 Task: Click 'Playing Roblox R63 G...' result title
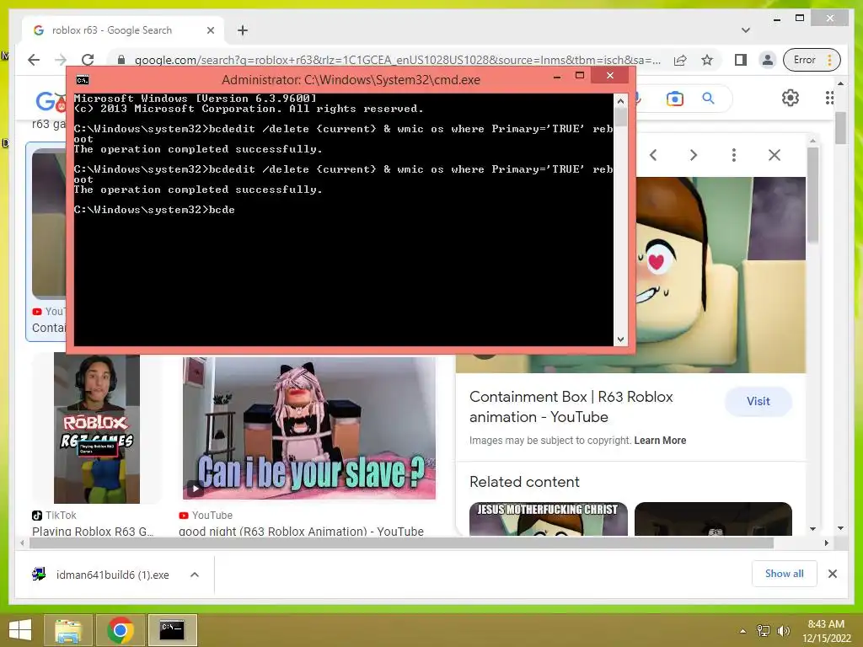[x=93, y=531]
